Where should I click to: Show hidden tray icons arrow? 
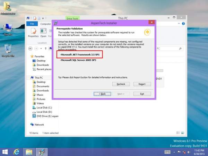point(174,152)
